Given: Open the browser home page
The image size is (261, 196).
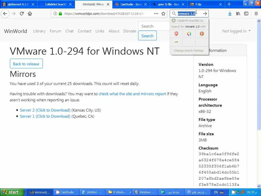Looking at the screenshot, I should point(30,14).
